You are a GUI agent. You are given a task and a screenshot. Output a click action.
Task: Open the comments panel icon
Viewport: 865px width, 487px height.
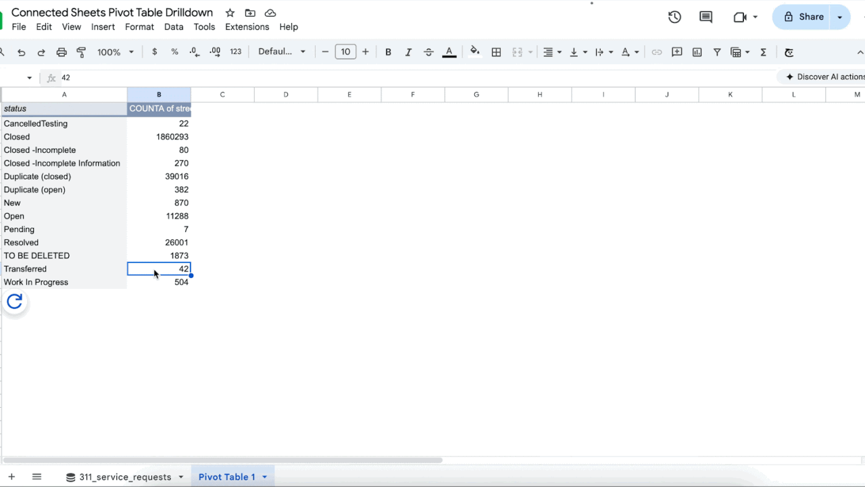tap(706, 17)
